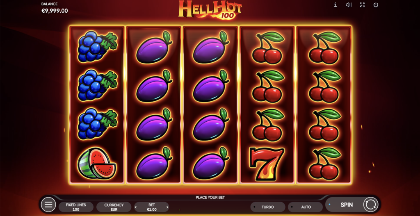Screen dimensions: 420x216
Task: Toggle Turbo mode
Action: tap(267, 207)
